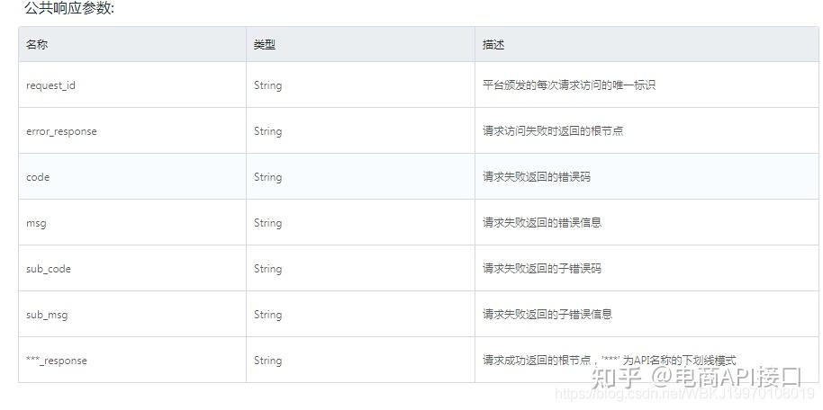Click description 请求失败返回的错误信息
Image resolution: width=823 pixels, height=410 pixels.
[x=542, y=223]
